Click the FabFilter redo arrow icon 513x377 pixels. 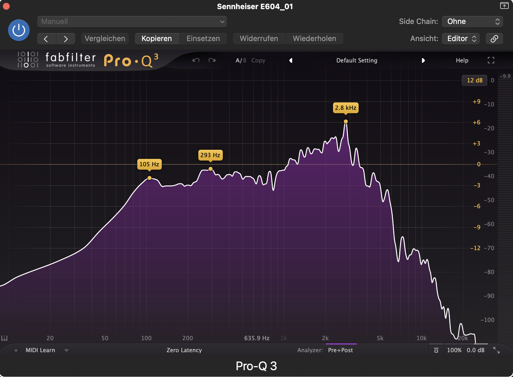click(x=212, y=60)
